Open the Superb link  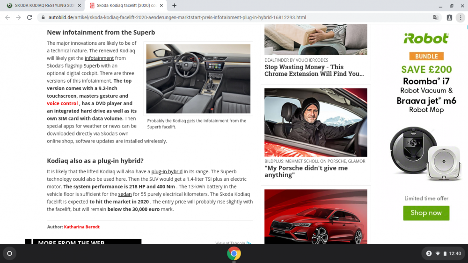point(92,65)
